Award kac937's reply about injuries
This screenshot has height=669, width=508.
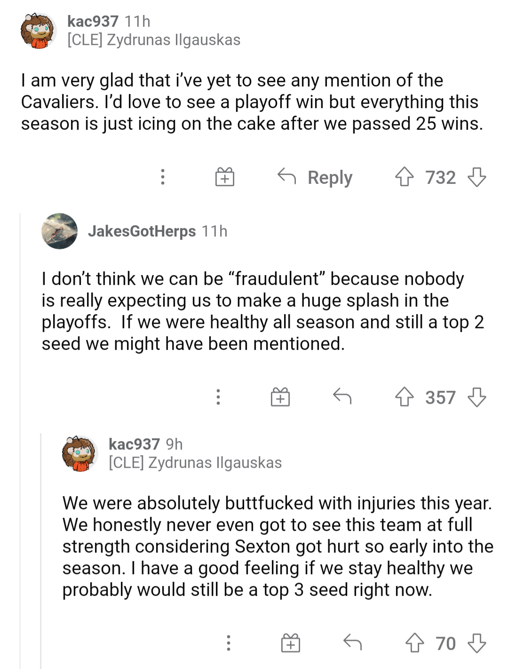[x=291, y=643]
